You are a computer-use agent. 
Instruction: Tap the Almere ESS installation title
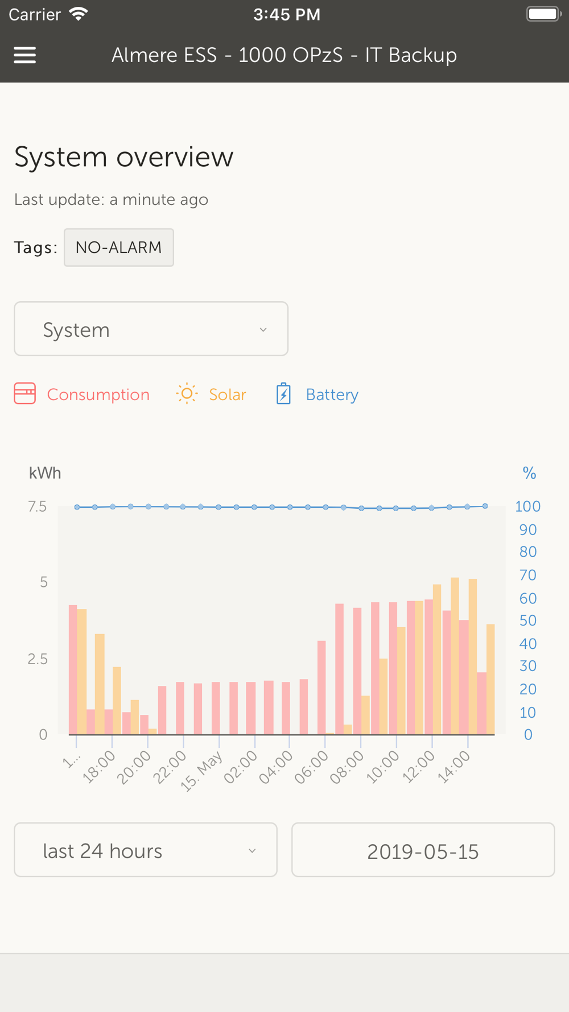[x=284, y=55]
